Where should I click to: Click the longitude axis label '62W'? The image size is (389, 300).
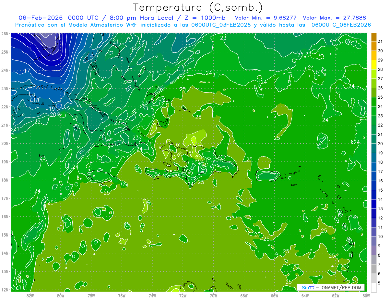(336, 295)
